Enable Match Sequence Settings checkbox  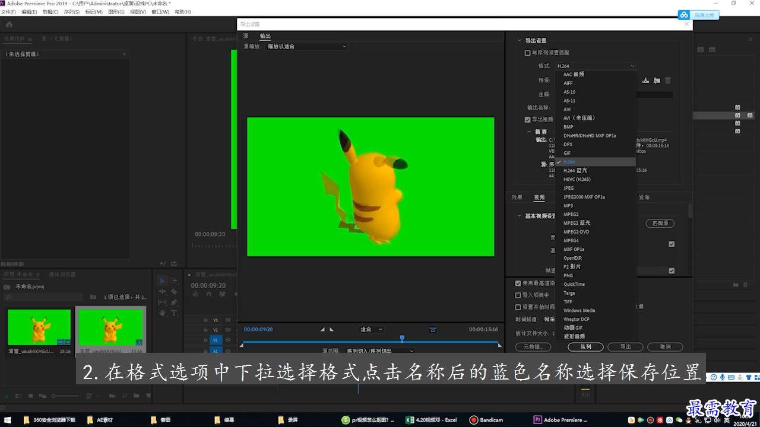[527, 53]
